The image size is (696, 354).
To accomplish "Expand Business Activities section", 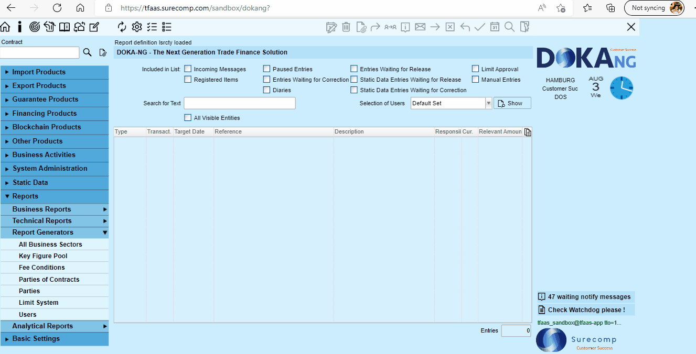I will (x=55, y=155).
